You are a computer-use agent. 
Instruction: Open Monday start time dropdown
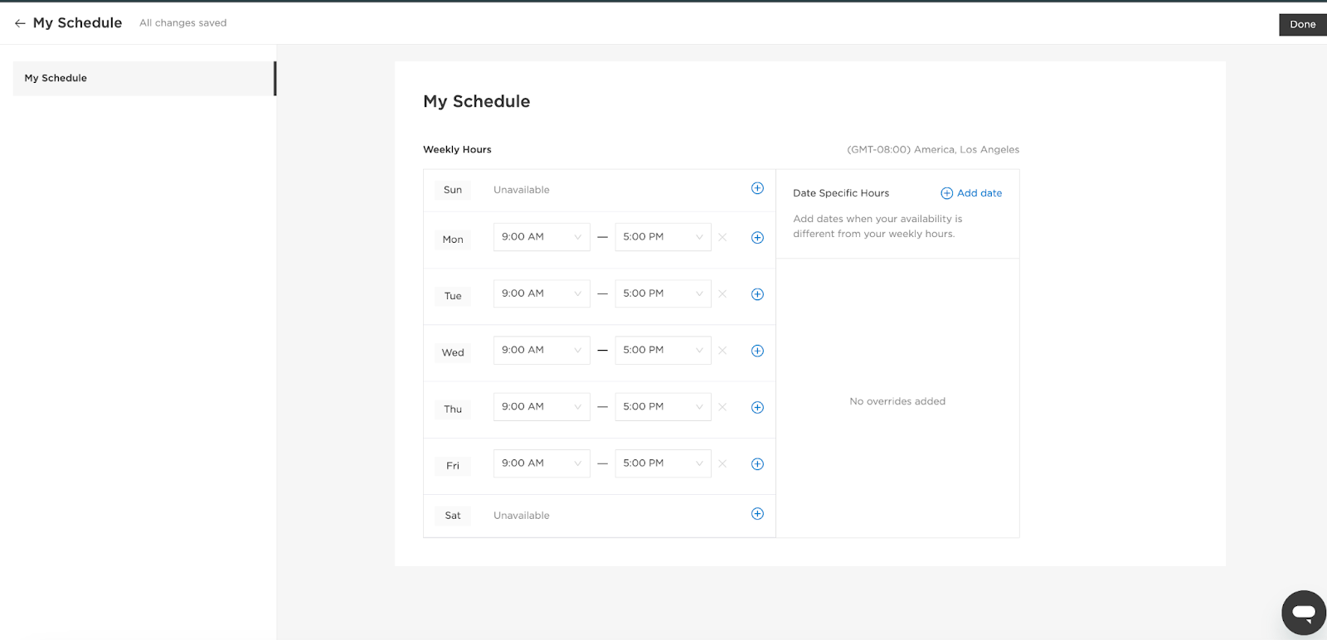coord(541,237)
